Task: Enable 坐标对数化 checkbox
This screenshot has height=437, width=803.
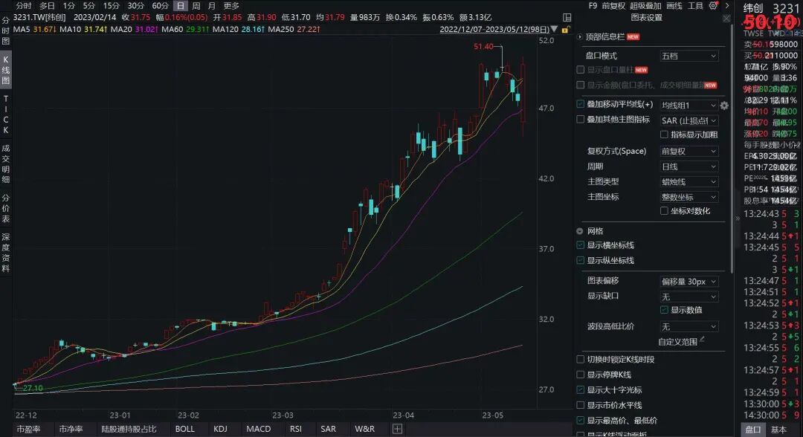Action: 664,211
